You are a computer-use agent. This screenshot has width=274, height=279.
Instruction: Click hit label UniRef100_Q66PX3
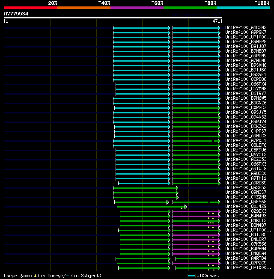tap(246, 164)
